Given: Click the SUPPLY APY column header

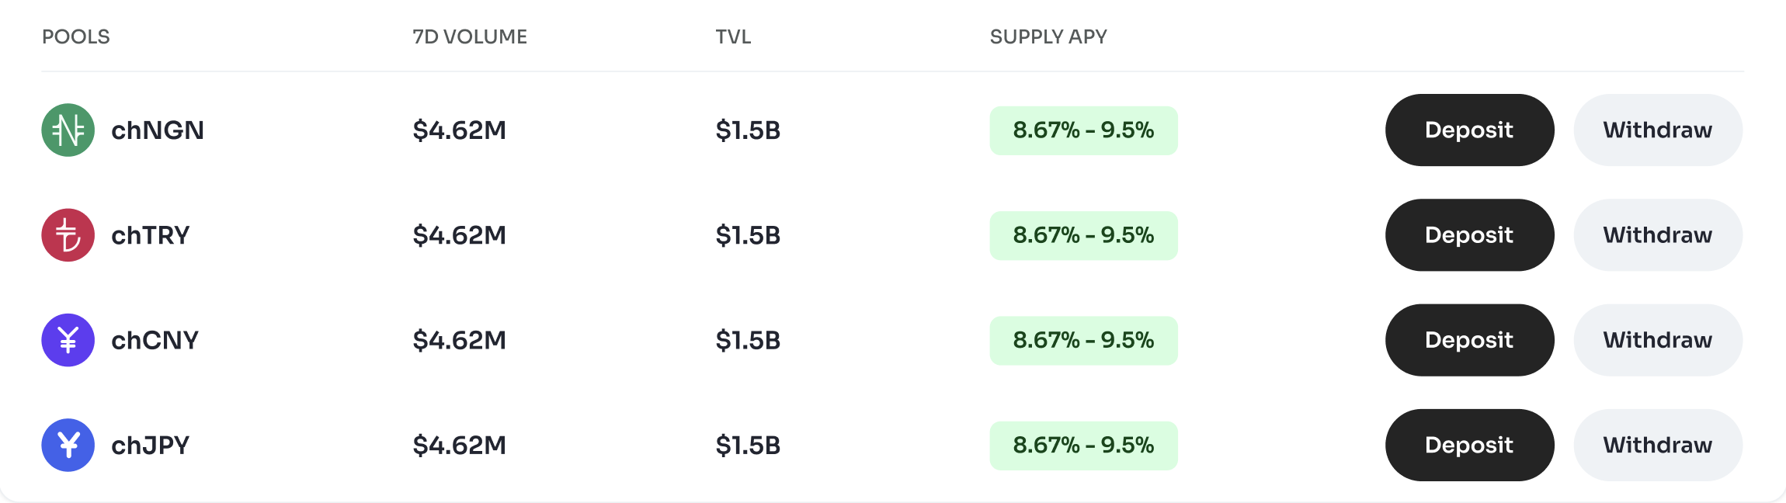Looking at the screenshot, I should click(1048, 36).
